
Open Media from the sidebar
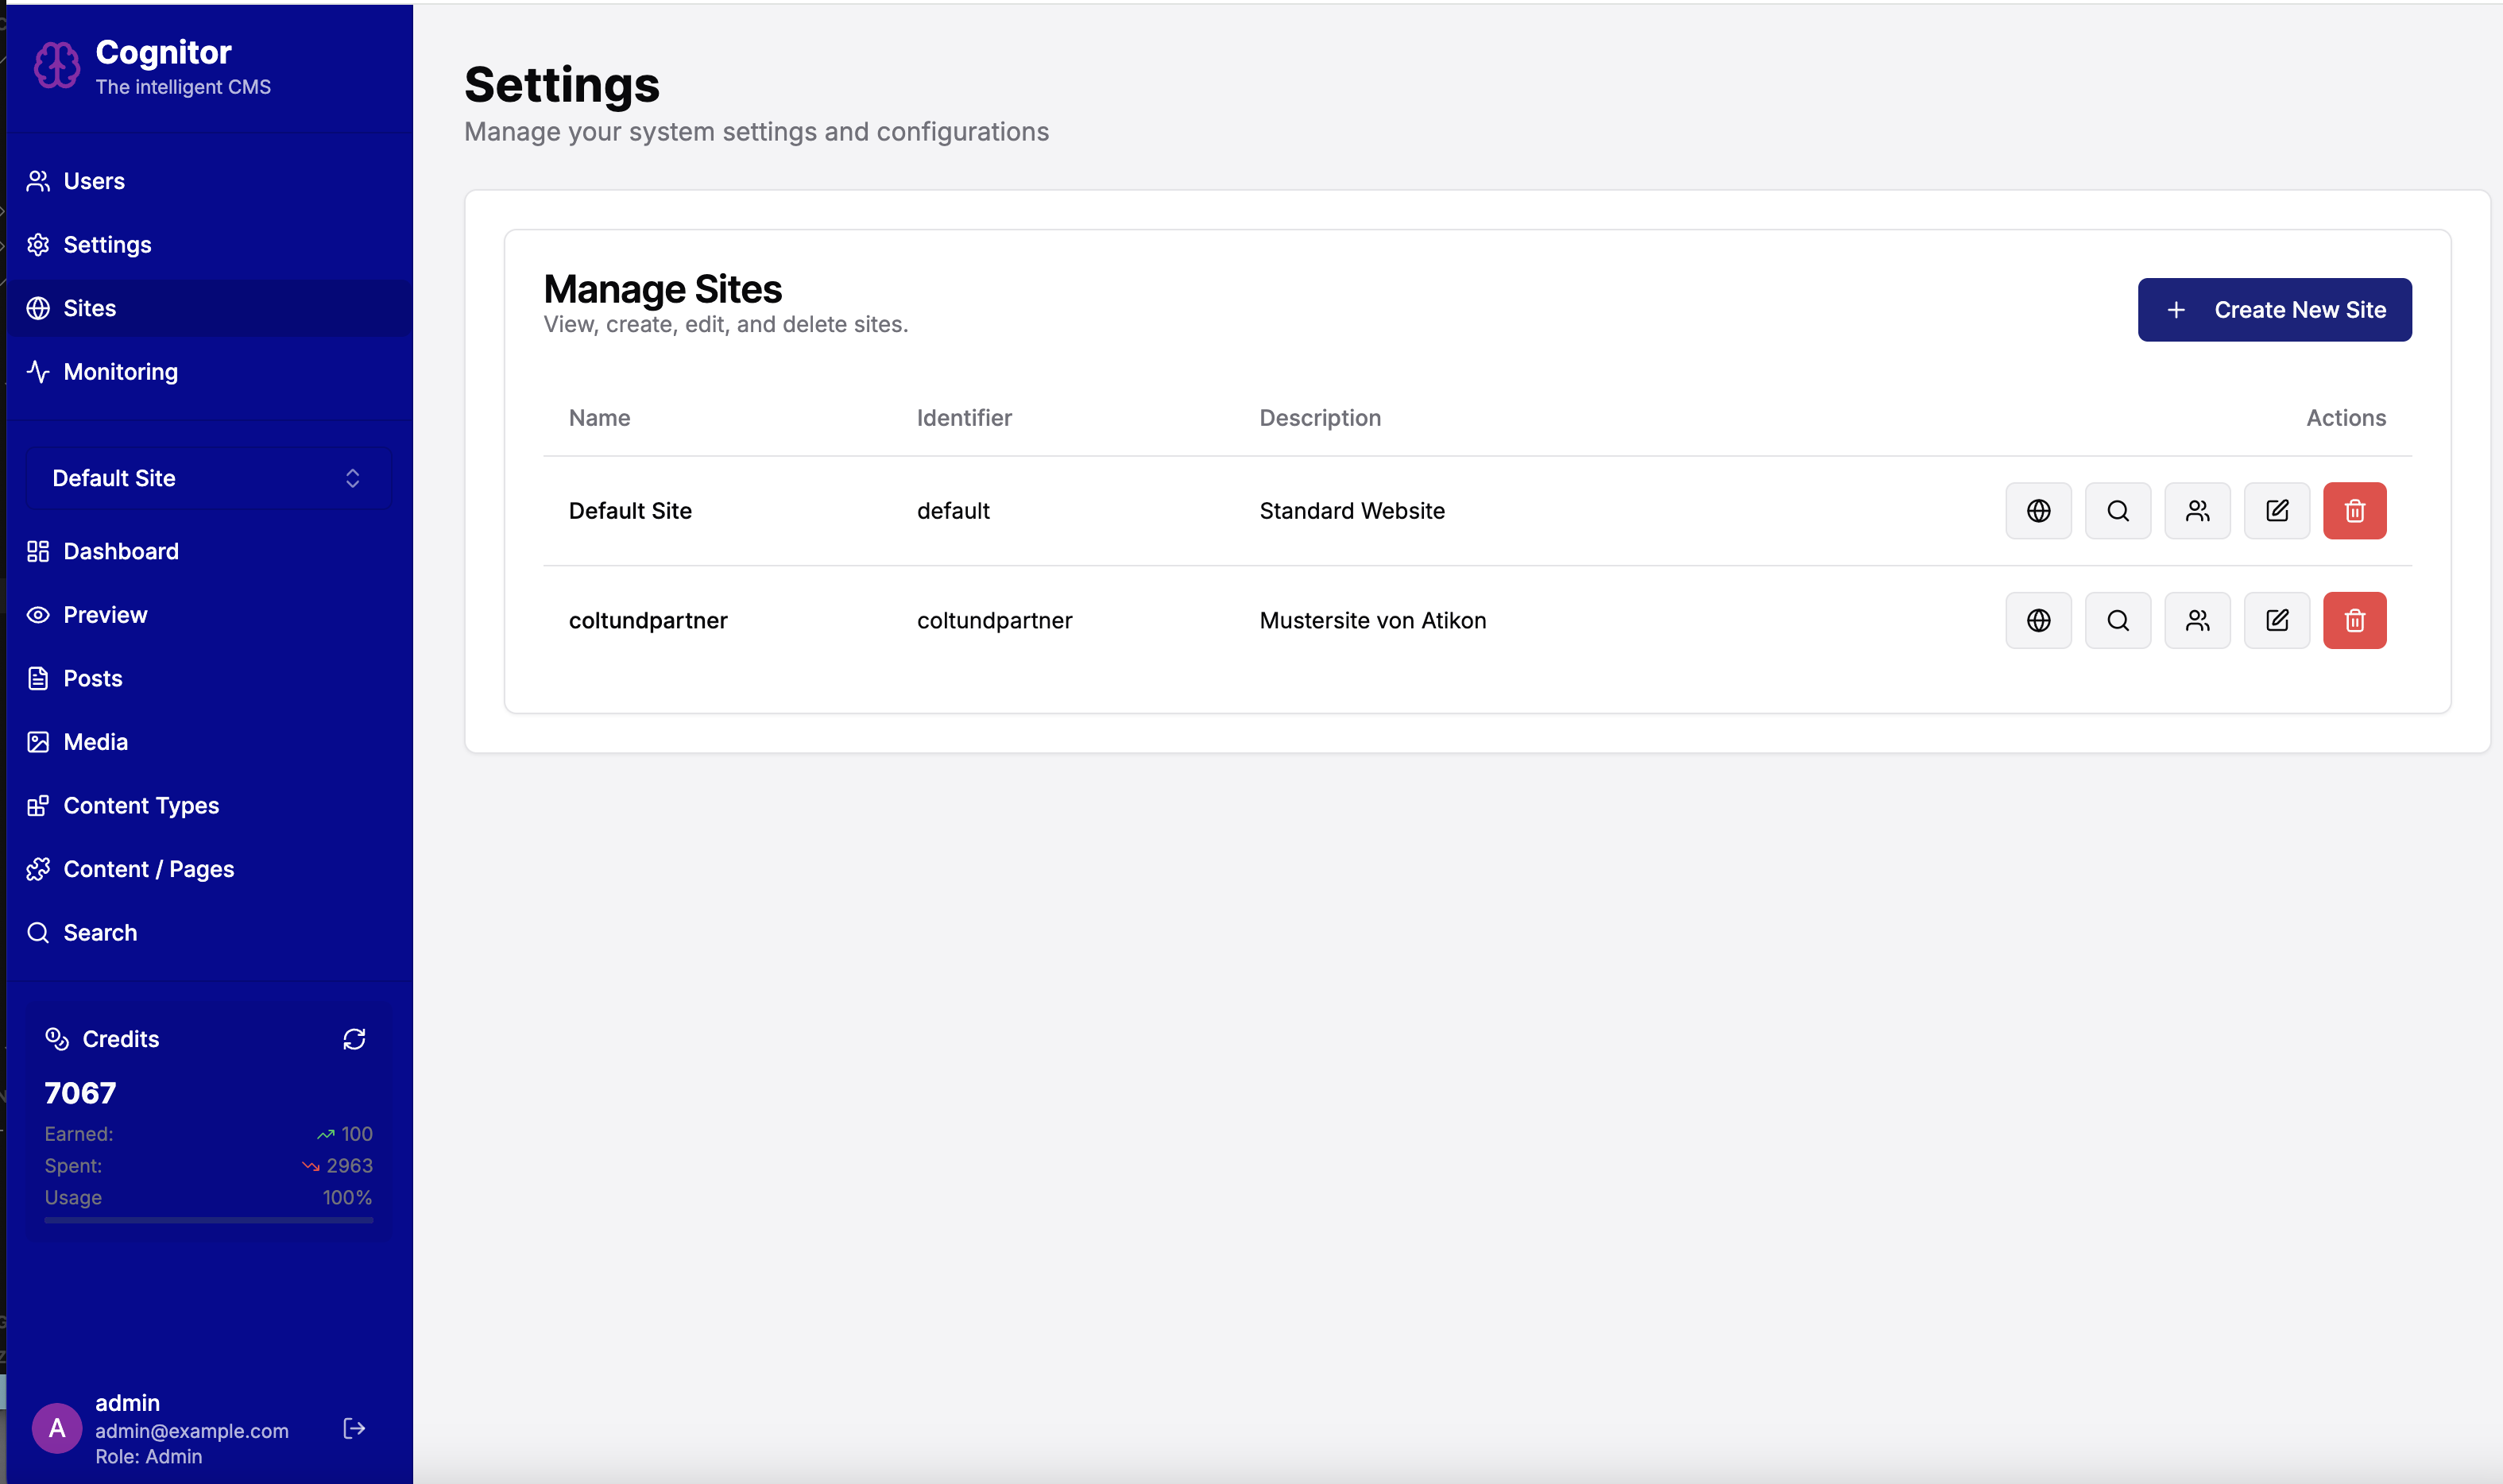(x=95, y=741)
